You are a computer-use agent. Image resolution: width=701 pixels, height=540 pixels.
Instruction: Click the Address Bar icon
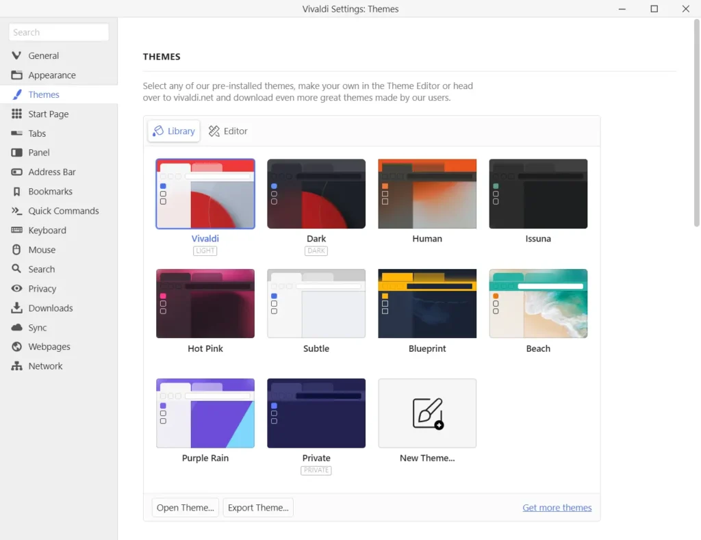click(x=16, y=172)
